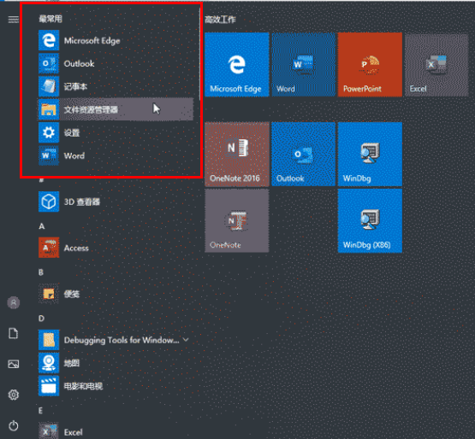Click the Microsoft Edge tile
This screenshot has height=439, width=475.
[237, 65]
